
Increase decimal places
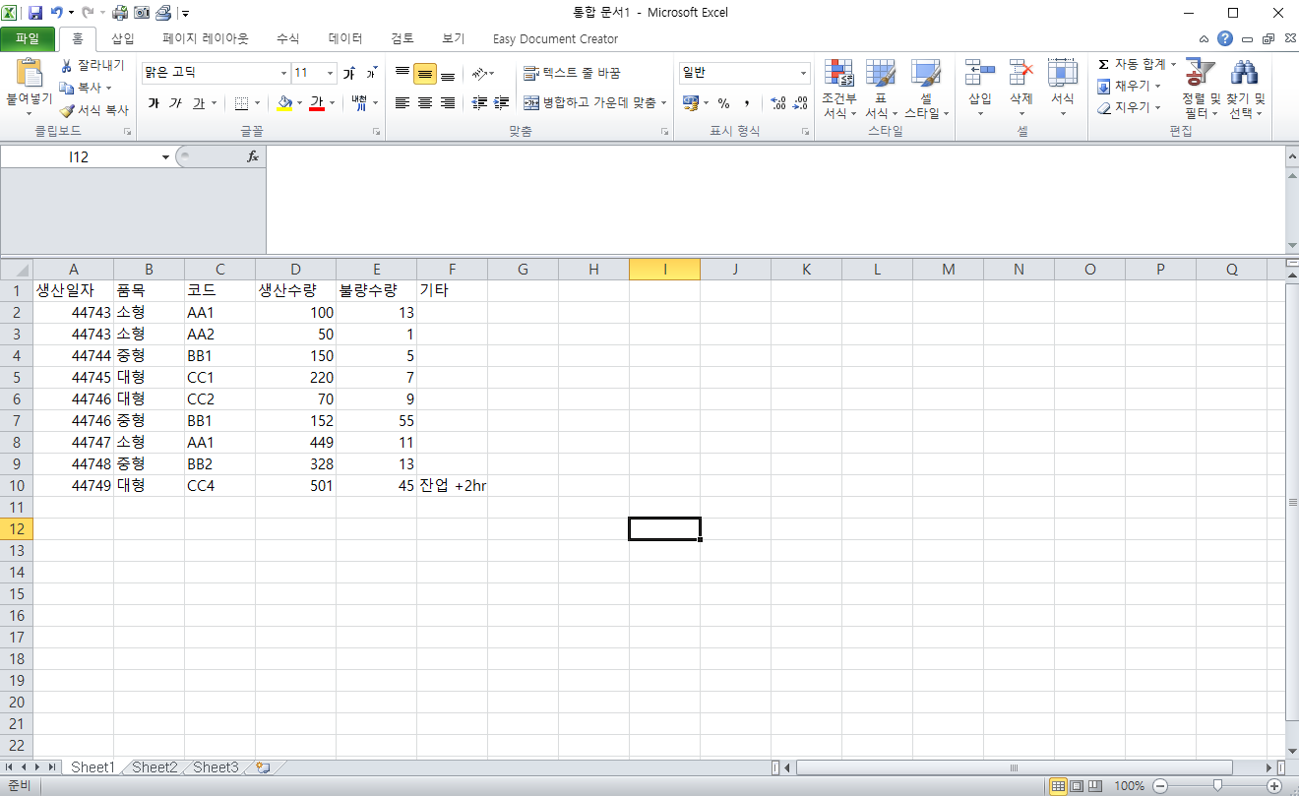click(777, 102)
